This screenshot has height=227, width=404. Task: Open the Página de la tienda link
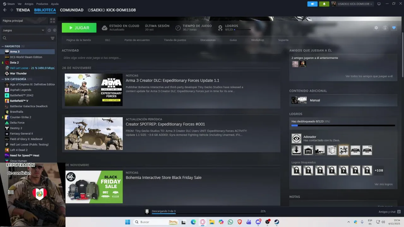[x=79, y=40]
